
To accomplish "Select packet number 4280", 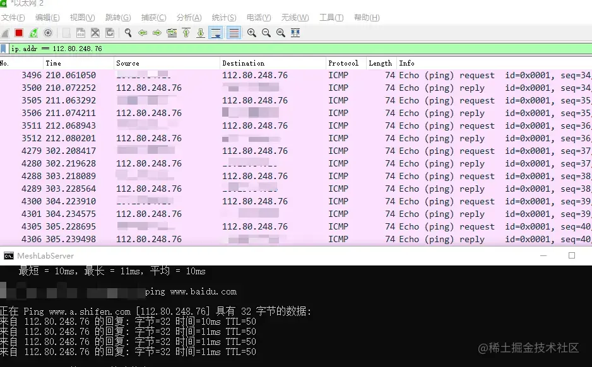I will [x=296, y=164].
